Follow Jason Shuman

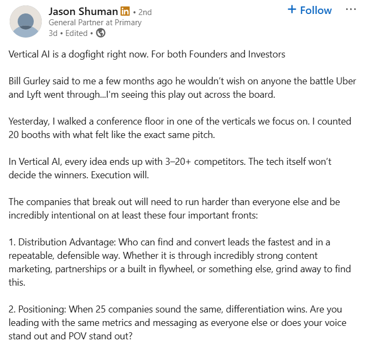(x=310, y=10)
